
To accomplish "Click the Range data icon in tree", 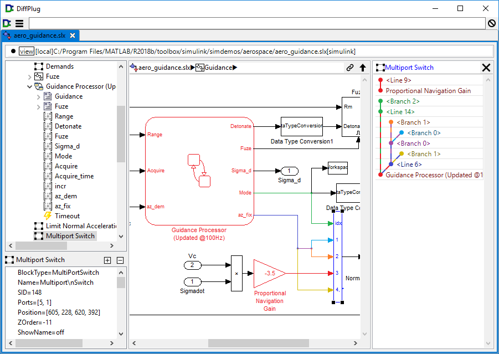I will pos(48,116).
